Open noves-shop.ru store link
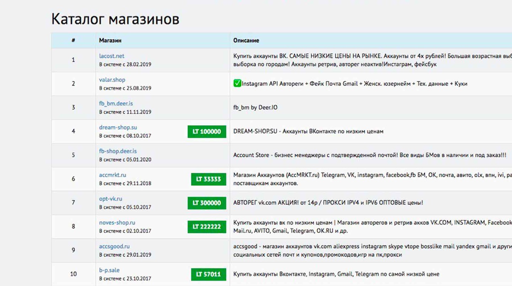This screenshot has width=512, height=286. point(117,223)
